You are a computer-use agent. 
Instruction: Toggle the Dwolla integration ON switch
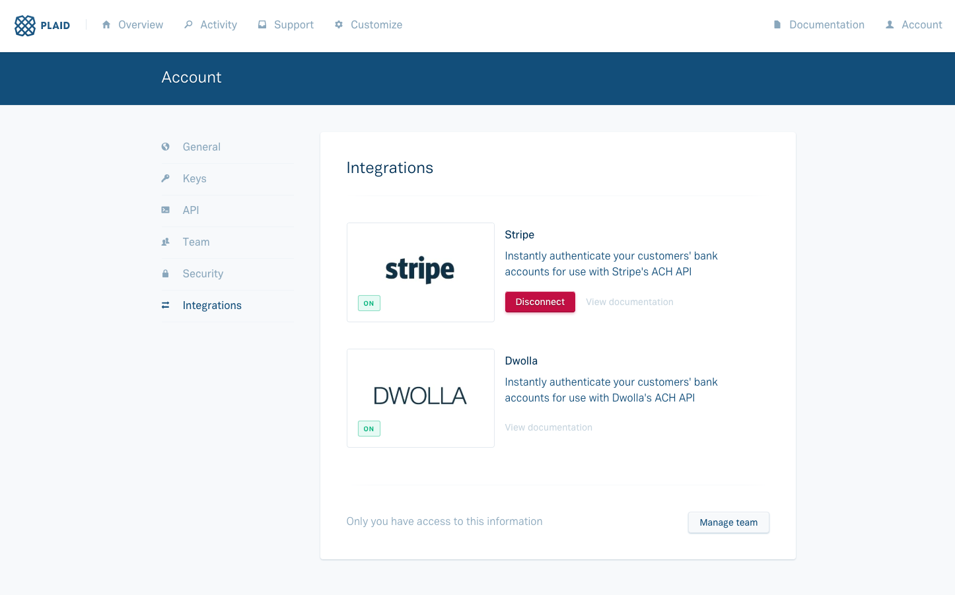369,428
